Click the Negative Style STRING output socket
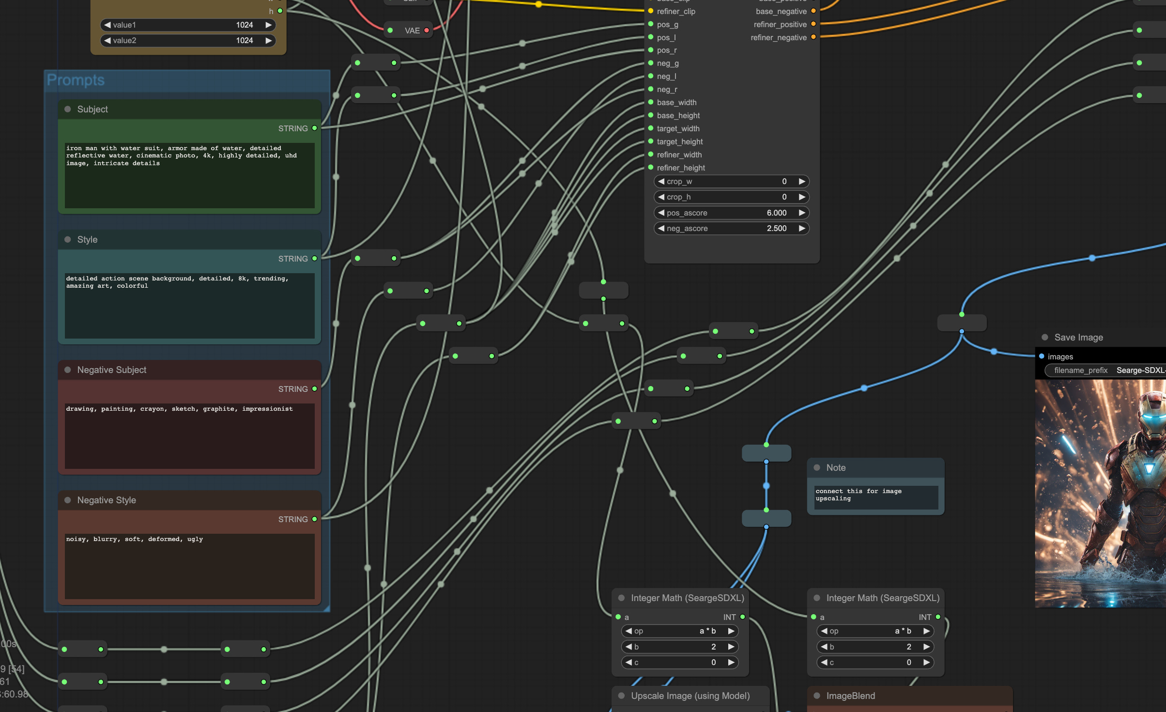This screenshot has height=712, width=1166. coord(315,519)
